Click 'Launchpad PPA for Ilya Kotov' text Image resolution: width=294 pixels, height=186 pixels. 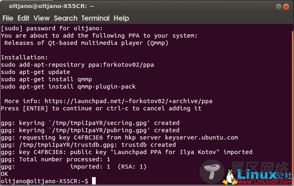coord(165,152)
